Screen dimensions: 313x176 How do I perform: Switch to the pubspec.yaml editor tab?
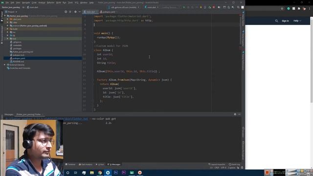point(109,12)
